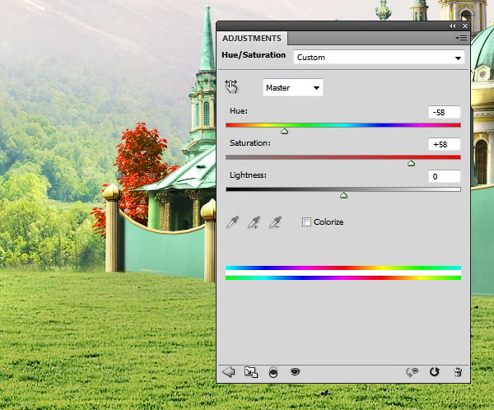Click the Saturation label
Image resolution: width=494 pixels, height=410 pixels.
click(x=250, y=143)
